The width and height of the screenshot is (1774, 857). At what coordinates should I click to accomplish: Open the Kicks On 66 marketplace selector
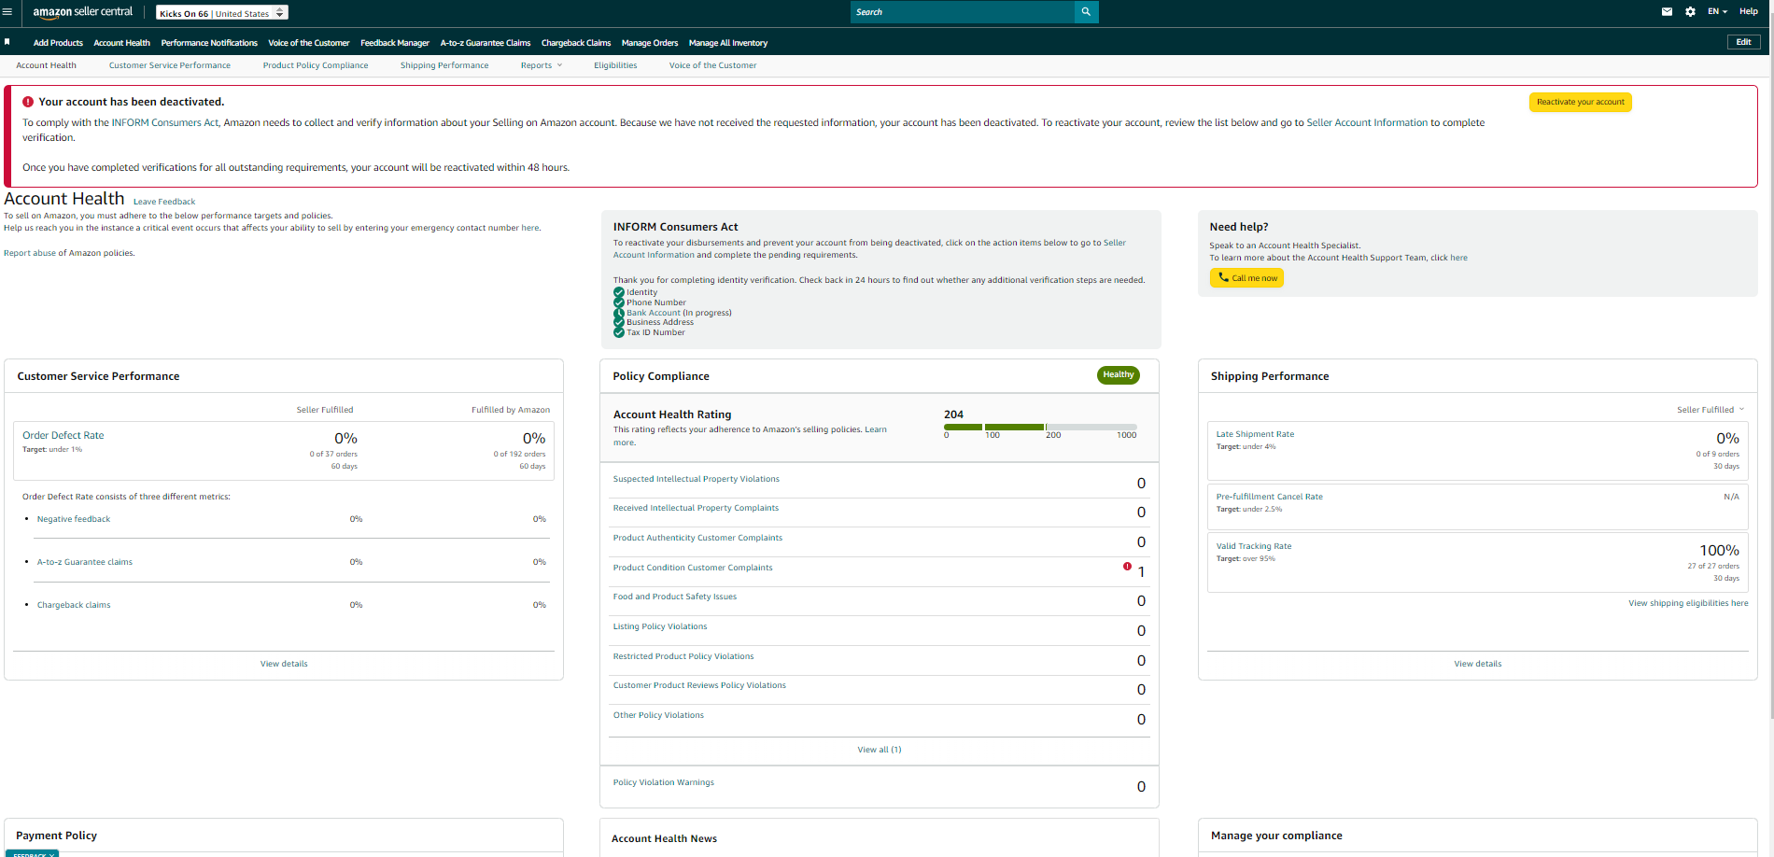click(222, 13)
